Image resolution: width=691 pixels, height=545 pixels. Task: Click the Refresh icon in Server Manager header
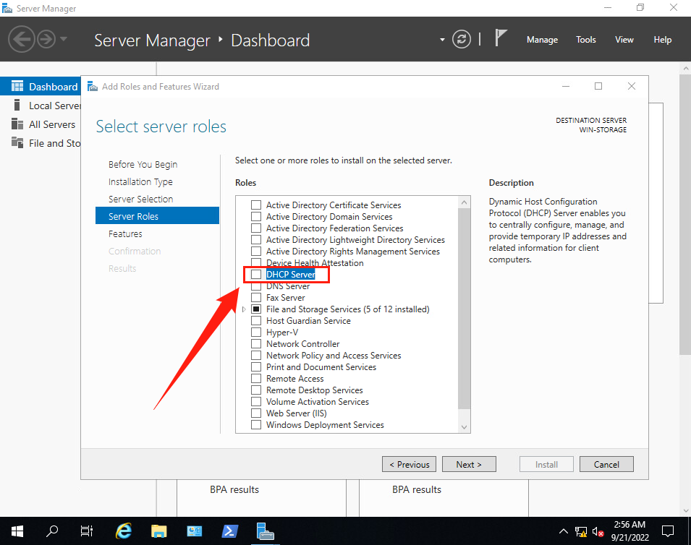[462, 40]
